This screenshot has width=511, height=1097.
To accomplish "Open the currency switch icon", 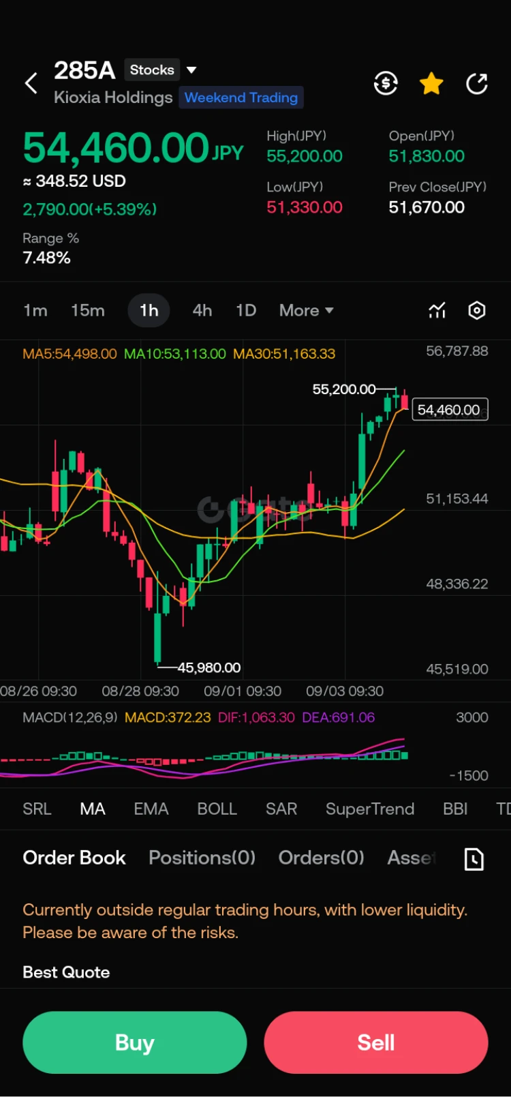I will pos(386,84).
